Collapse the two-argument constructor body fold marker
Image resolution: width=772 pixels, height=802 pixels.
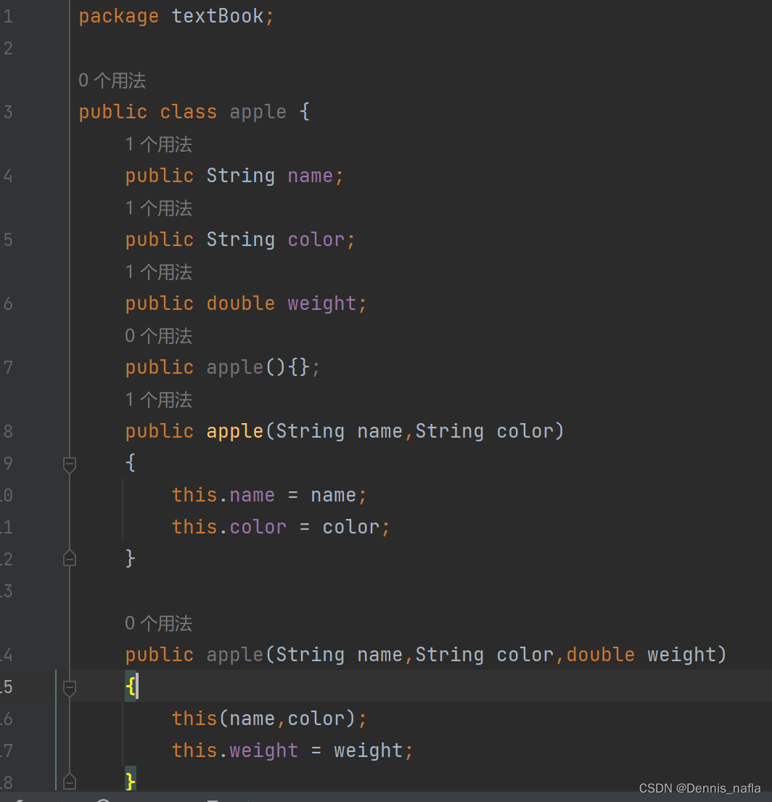[70, 465]
